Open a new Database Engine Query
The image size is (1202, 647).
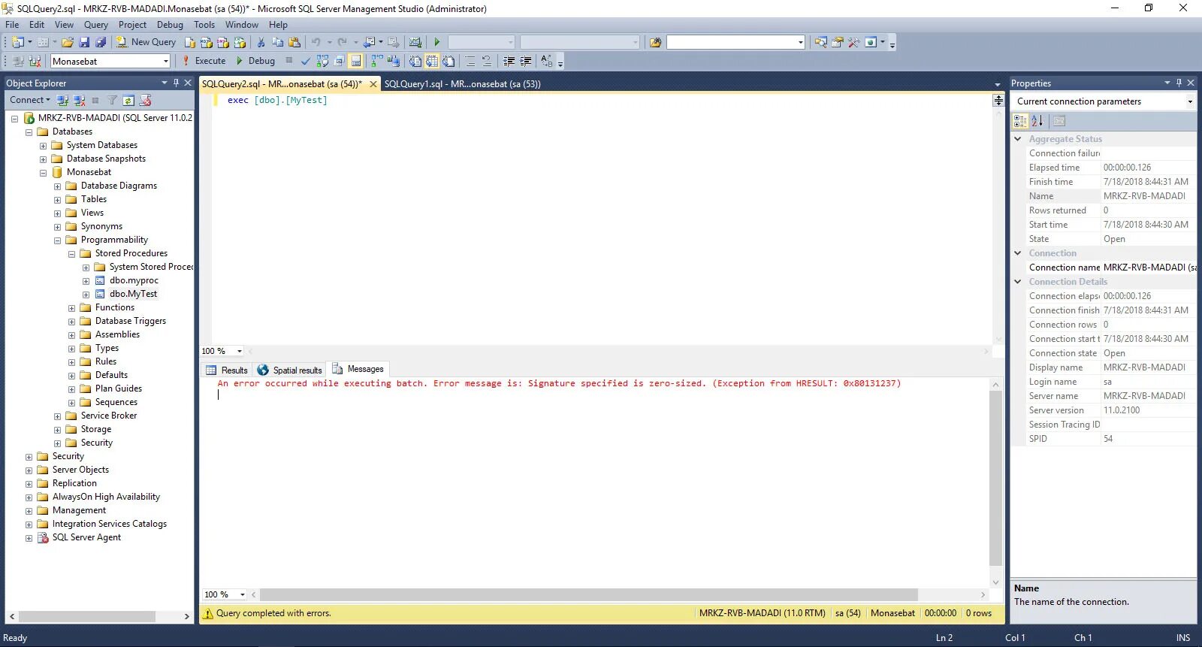[190, 42]
